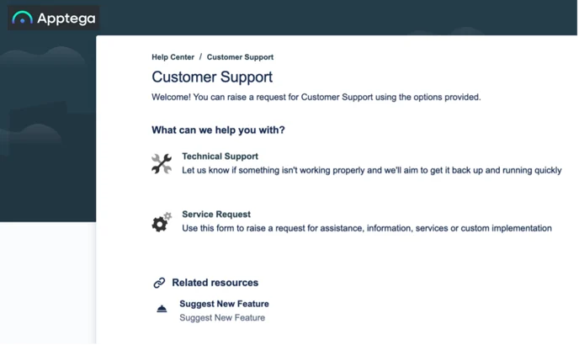Image resolution: width=579 pixels, height=345 pixels.
Task: Click the Related resources heading
Action: (215, 283)
